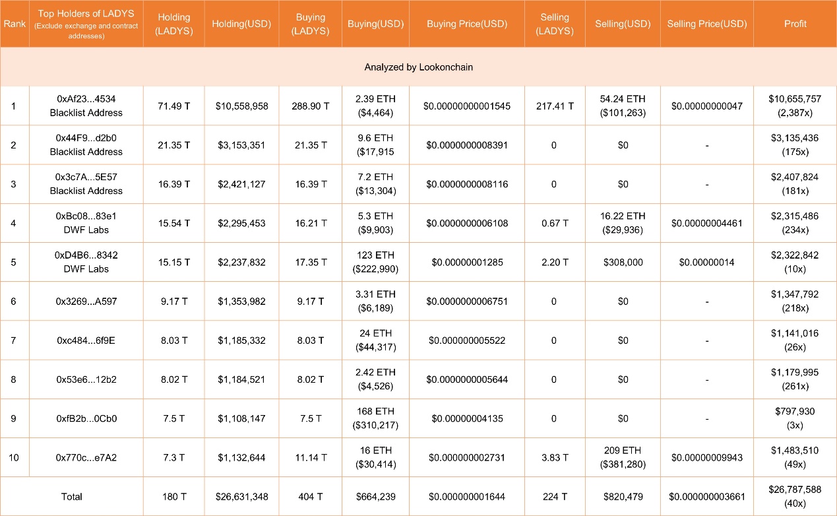Select the "Buying(USD)" column header
Image resolution: width=837 pixels, height=516 pixels.
tap(375, 24)
